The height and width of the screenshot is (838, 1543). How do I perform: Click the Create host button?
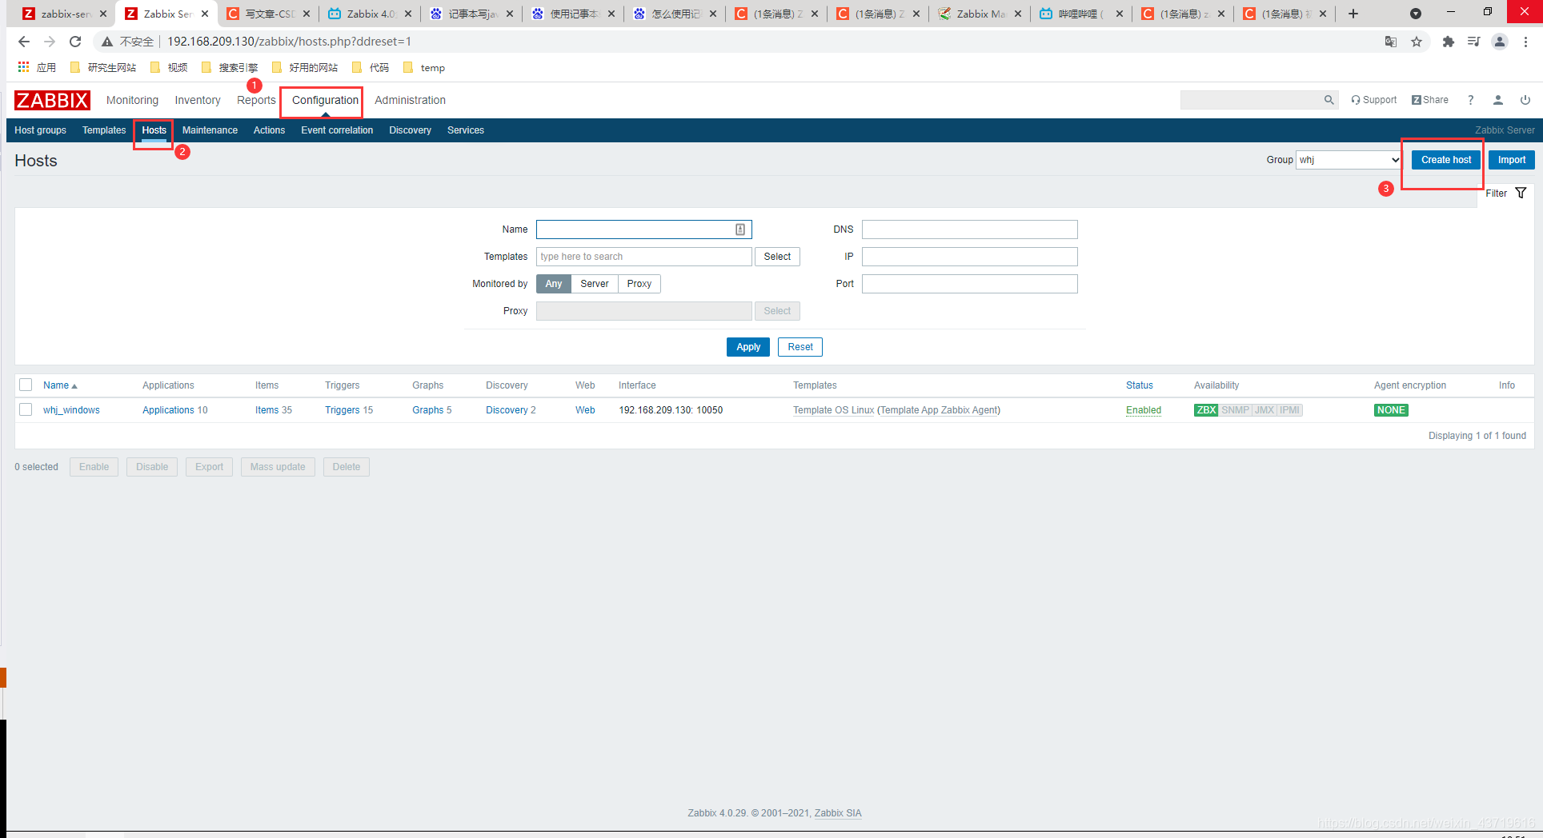click(1446, 160)
